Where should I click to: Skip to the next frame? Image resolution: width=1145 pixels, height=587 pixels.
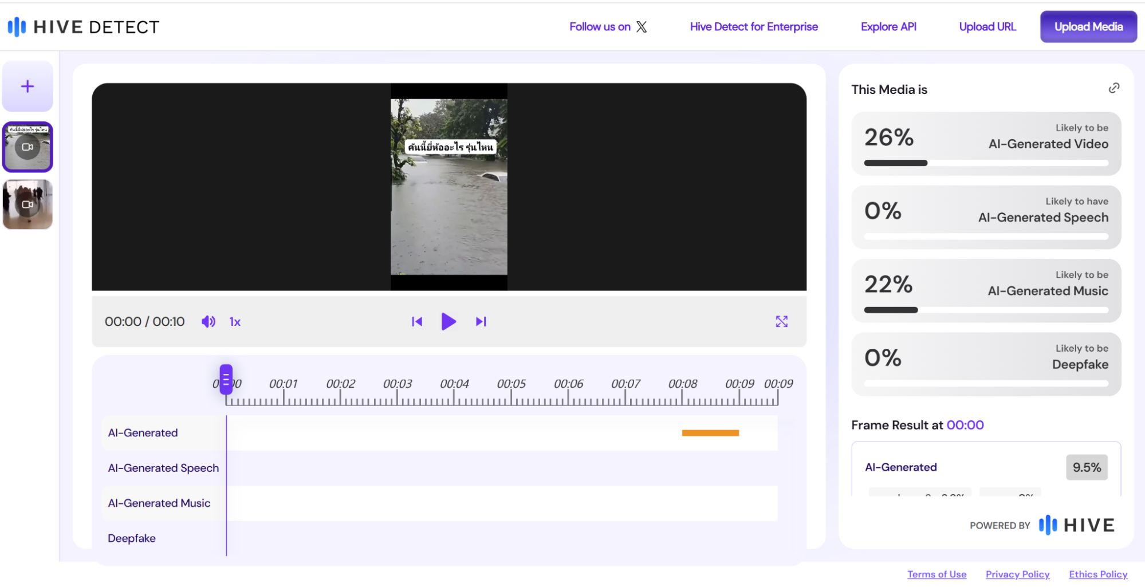click(x=481, y=322)
